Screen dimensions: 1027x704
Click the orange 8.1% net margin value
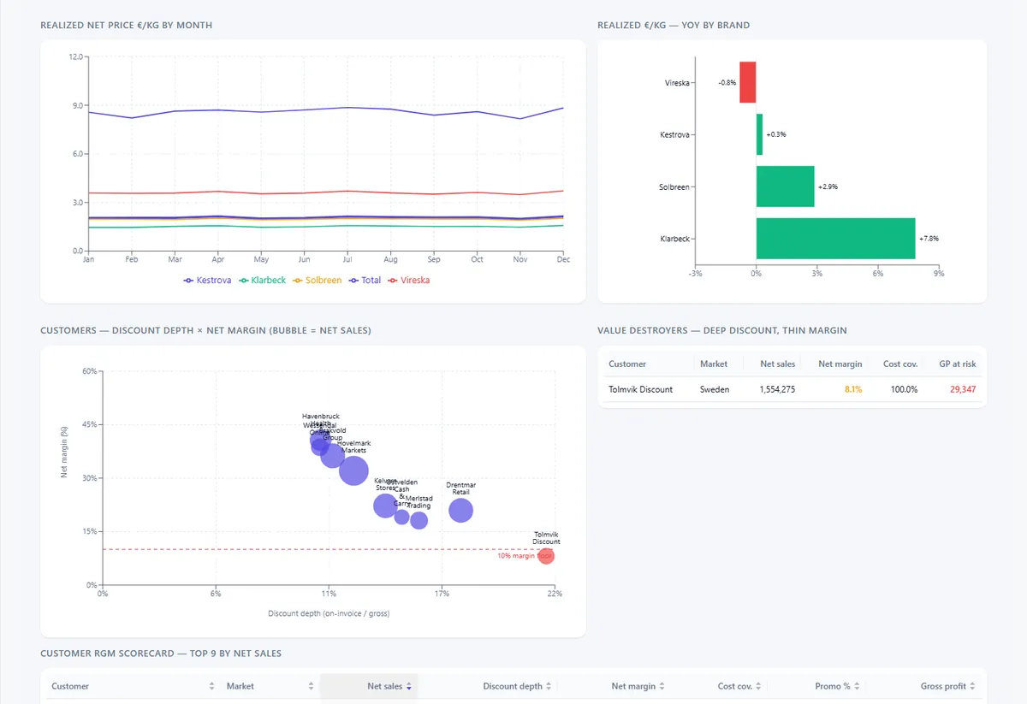(853, 389)
